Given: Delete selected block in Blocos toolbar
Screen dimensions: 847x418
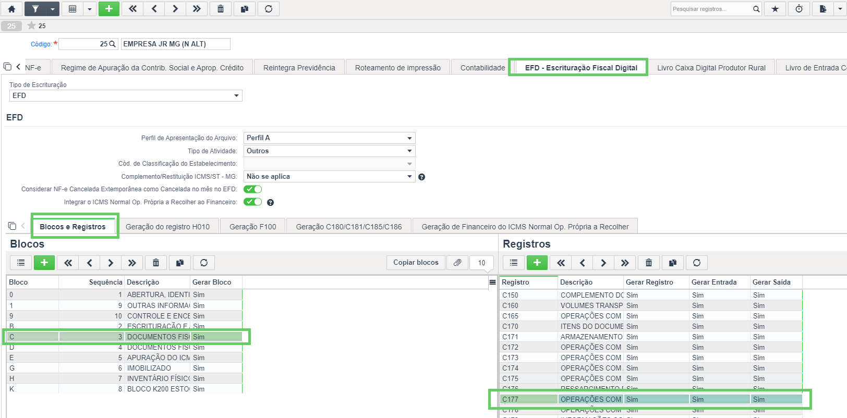Looking at the screenshot, I should [x=156, y=263].
